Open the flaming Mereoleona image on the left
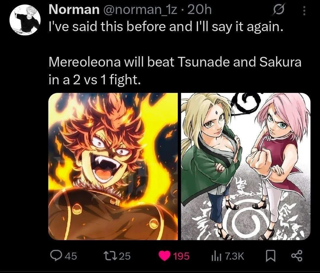Image resolution: width=320 pixels, height=273 pixels. (113, 166)
